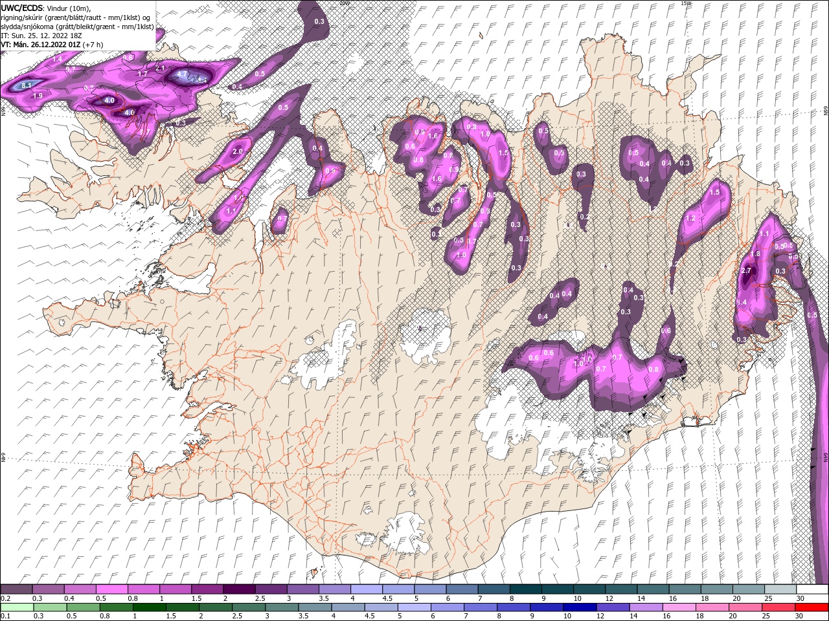Click the 20W longitude label at the top

click(344, 3)
